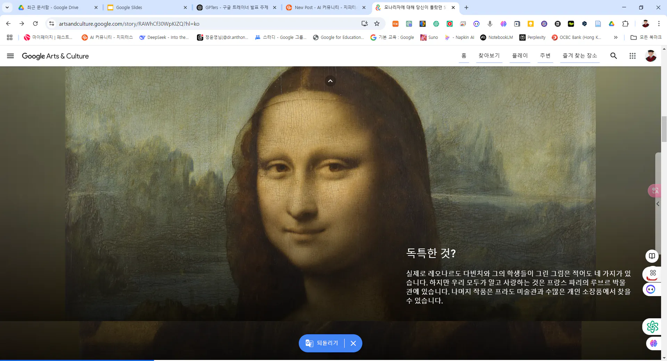Screen dimensions: 667x361
Task: Expand hidden bookmarks with double chevron
Action: (616, 37)
